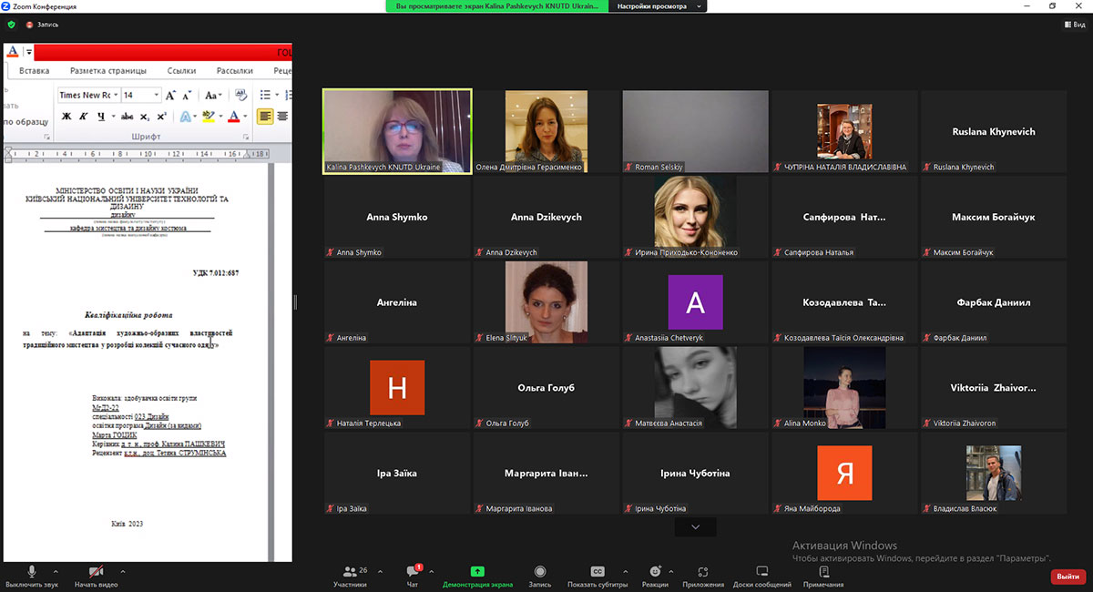Click the Вид view icon at top right
Image resolution: width=1093 pixels, height=592 pixels.
coord(1076,25)
